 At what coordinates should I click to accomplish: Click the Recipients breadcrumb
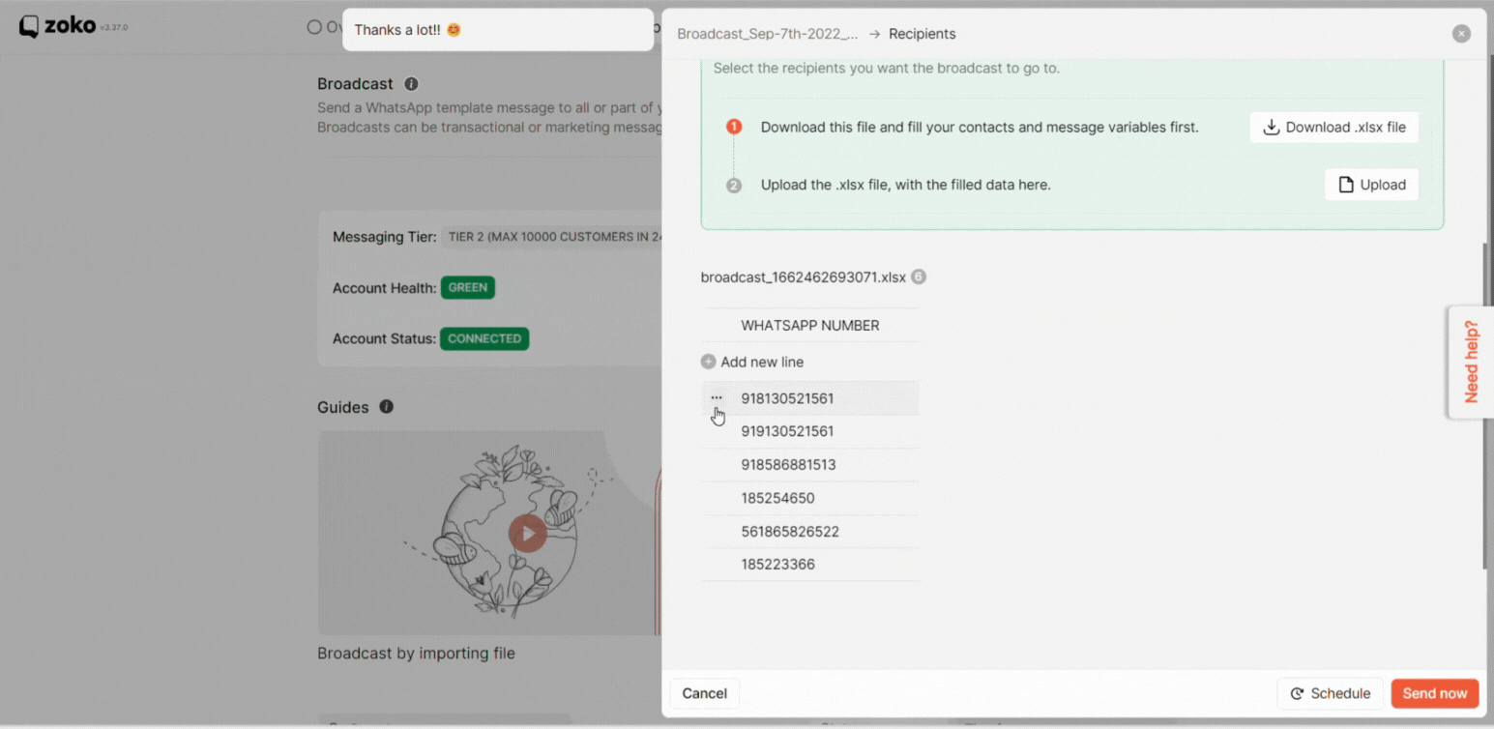(923, 34)
